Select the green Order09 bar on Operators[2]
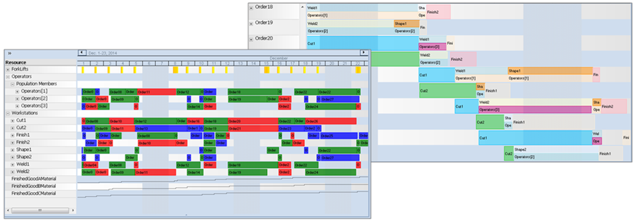 (x=123, y=99)
